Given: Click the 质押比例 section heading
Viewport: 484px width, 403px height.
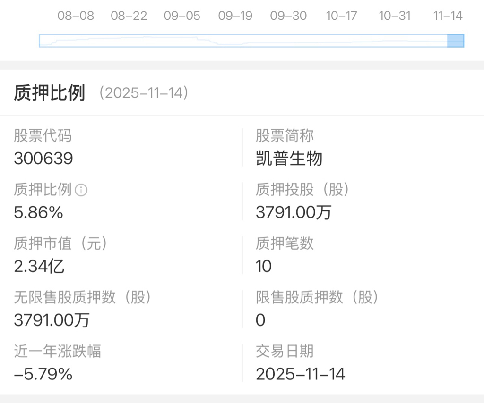Looking at the screenshot, I should tap(49, 93).
